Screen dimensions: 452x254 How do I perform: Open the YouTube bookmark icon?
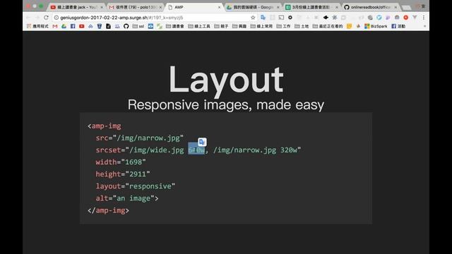tap(82, 26)
